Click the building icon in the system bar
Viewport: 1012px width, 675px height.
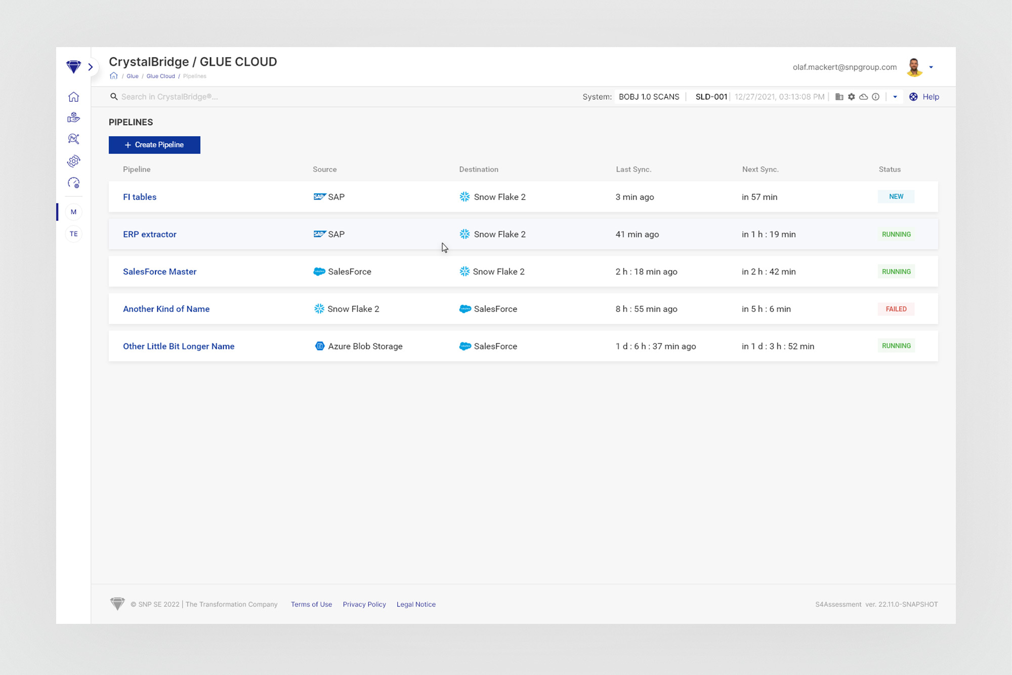839,97
